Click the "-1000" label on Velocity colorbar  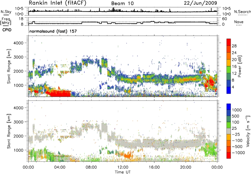[x=238, y=153]
